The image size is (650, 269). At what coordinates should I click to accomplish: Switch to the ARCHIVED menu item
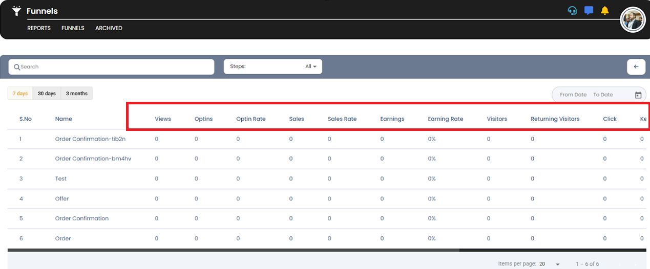(x=109, y=28)
